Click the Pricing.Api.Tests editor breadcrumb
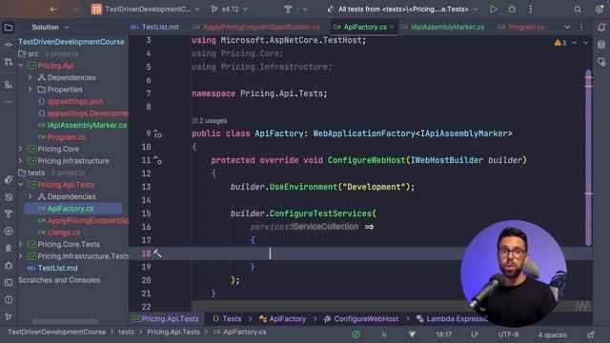Viewport: 610px width, 343px height. (165, 319)
